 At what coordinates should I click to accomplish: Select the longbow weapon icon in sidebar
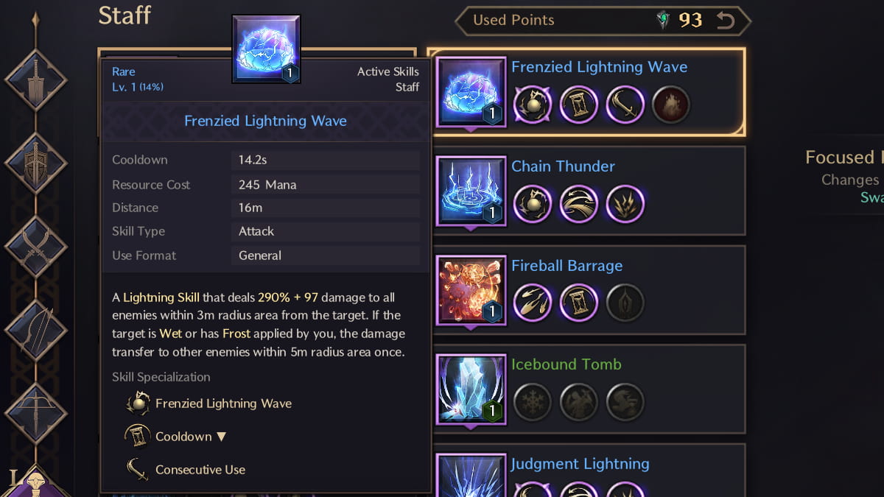point(35,330)
